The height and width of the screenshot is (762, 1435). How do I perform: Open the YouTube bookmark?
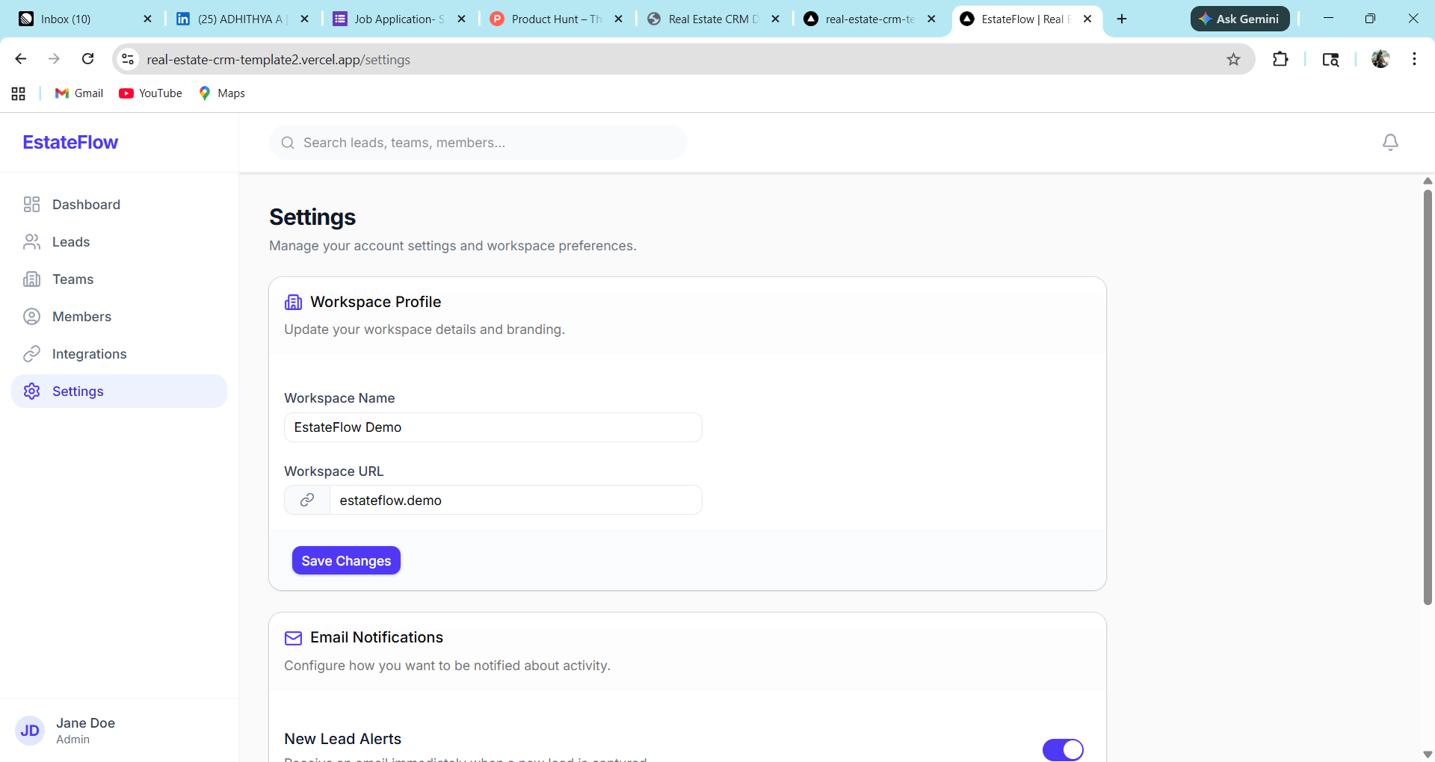pos(150,93)
